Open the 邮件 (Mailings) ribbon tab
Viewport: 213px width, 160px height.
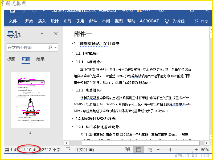(x=93, y=21)
